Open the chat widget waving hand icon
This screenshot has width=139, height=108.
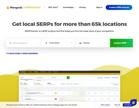tap(133, 102)
